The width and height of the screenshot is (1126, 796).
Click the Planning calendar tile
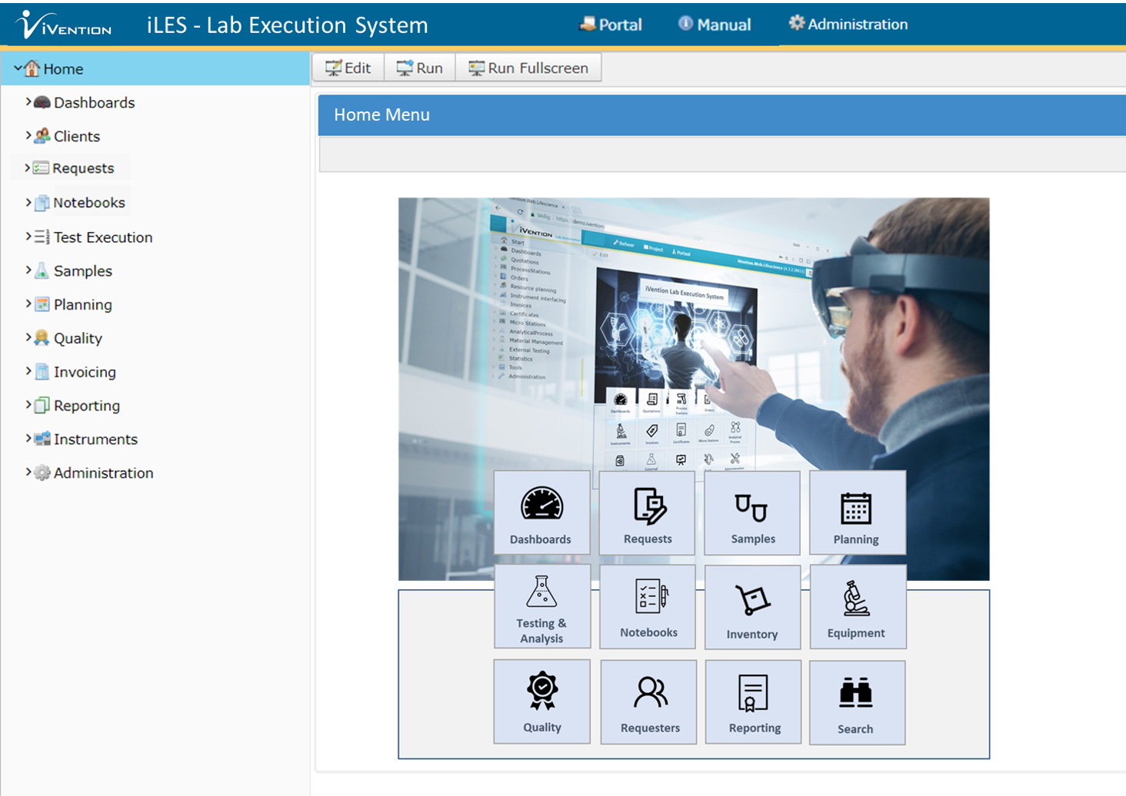pos(857,513)
